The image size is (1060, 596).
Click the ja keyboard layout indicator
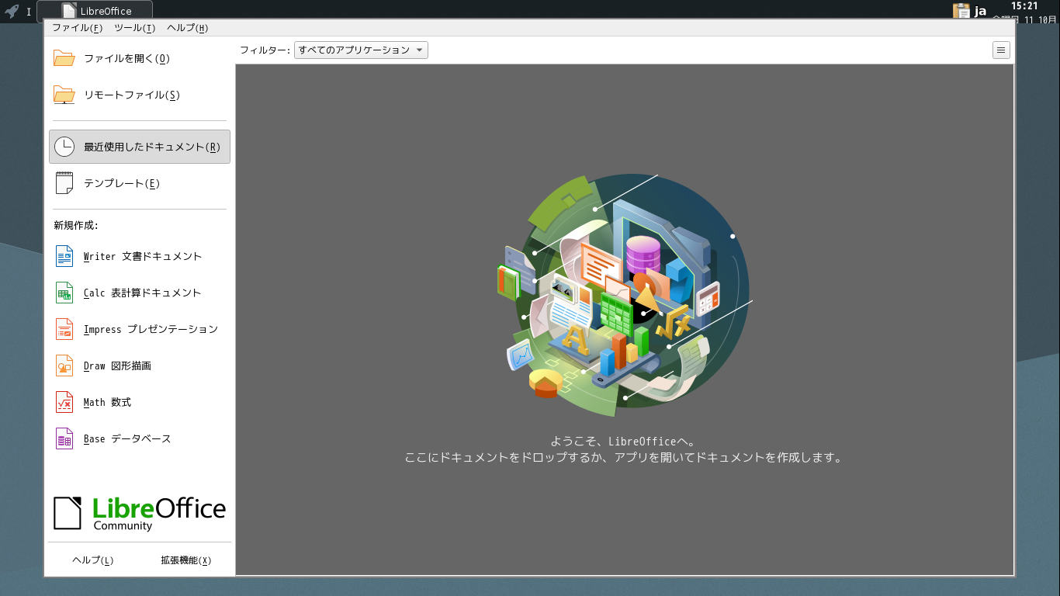point(980,11)
